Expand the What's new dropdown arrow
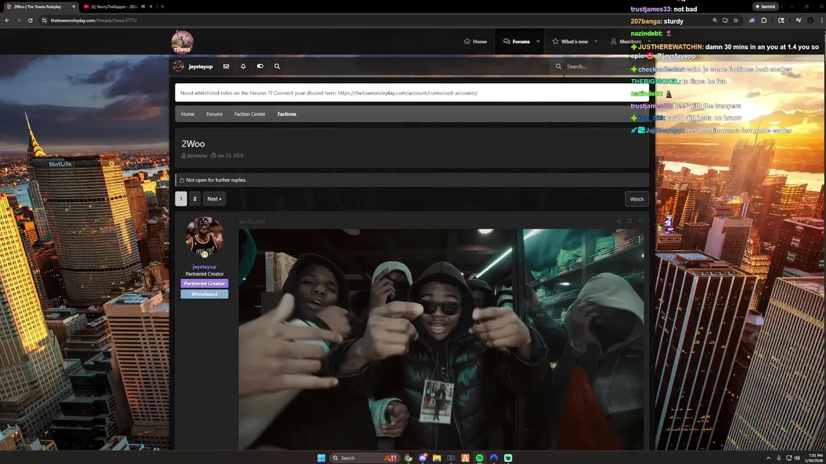 596,41
